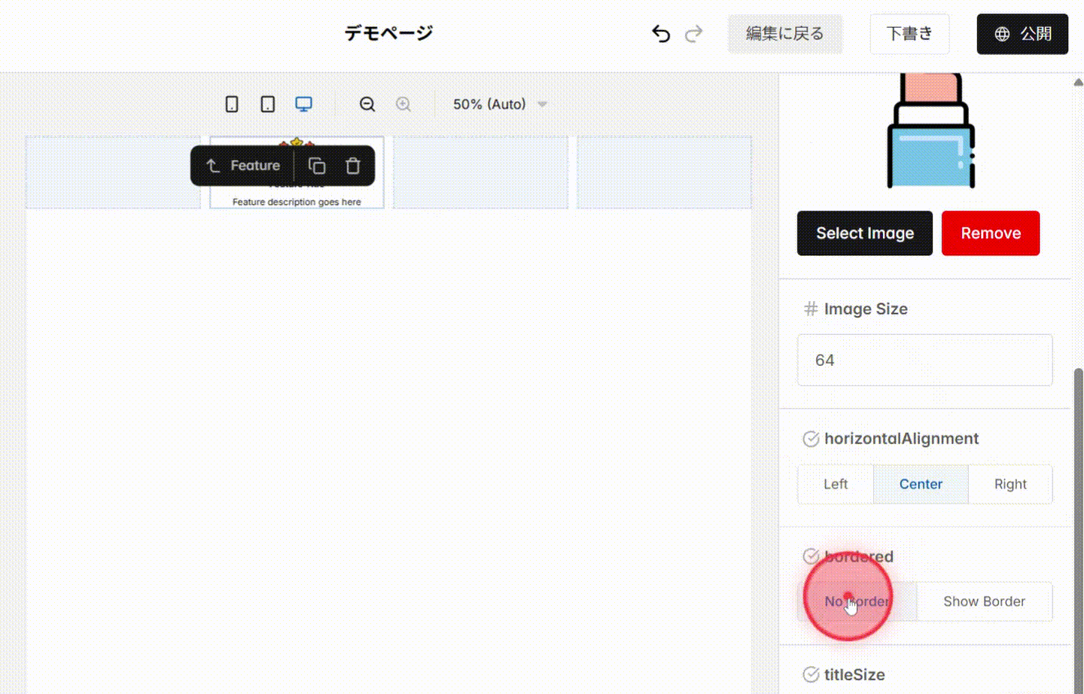The image size is (1084, 694).
Task: Click Select Image to change image
Action: coord(864,233)
